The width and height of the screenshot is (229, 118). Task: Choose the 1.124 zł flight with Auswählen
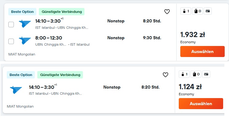point(201,104)
